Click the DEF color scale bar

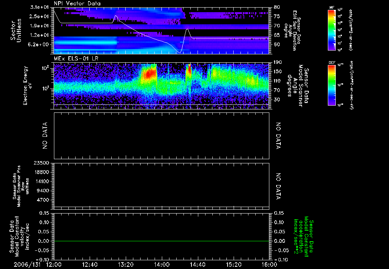[332, 85]
